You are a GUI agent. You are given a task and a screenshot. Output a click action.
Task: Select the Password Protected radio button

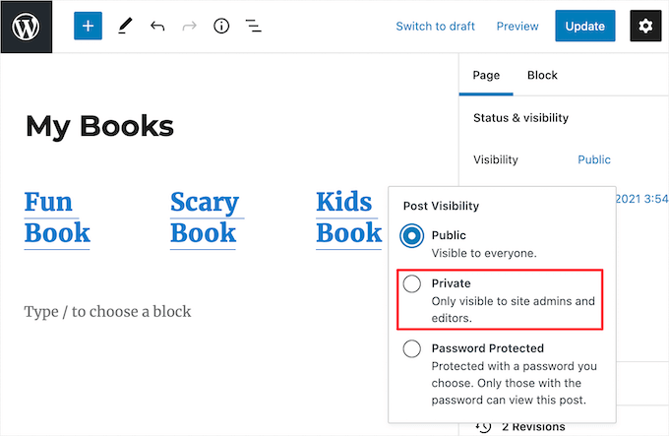413,348
